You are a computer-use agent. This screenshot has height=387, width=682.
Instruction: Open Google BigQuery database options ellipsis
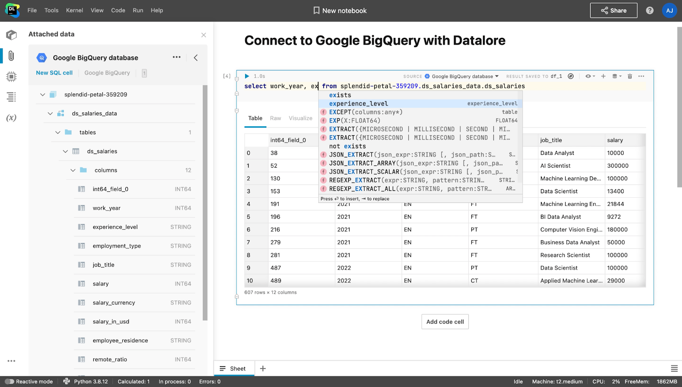[x=176, y=57]
